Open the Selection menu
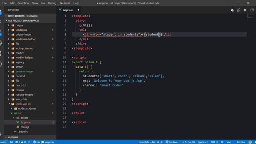The image size is (256, 144). pos(23,3)
